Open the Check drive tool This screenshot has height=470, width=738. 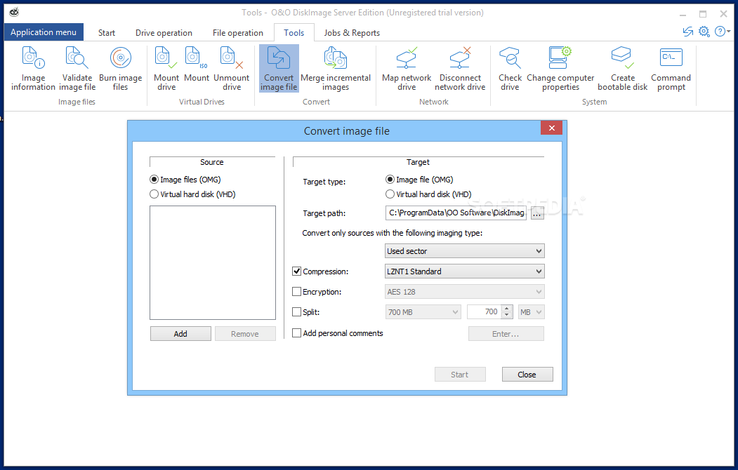(x=510, y=69)
